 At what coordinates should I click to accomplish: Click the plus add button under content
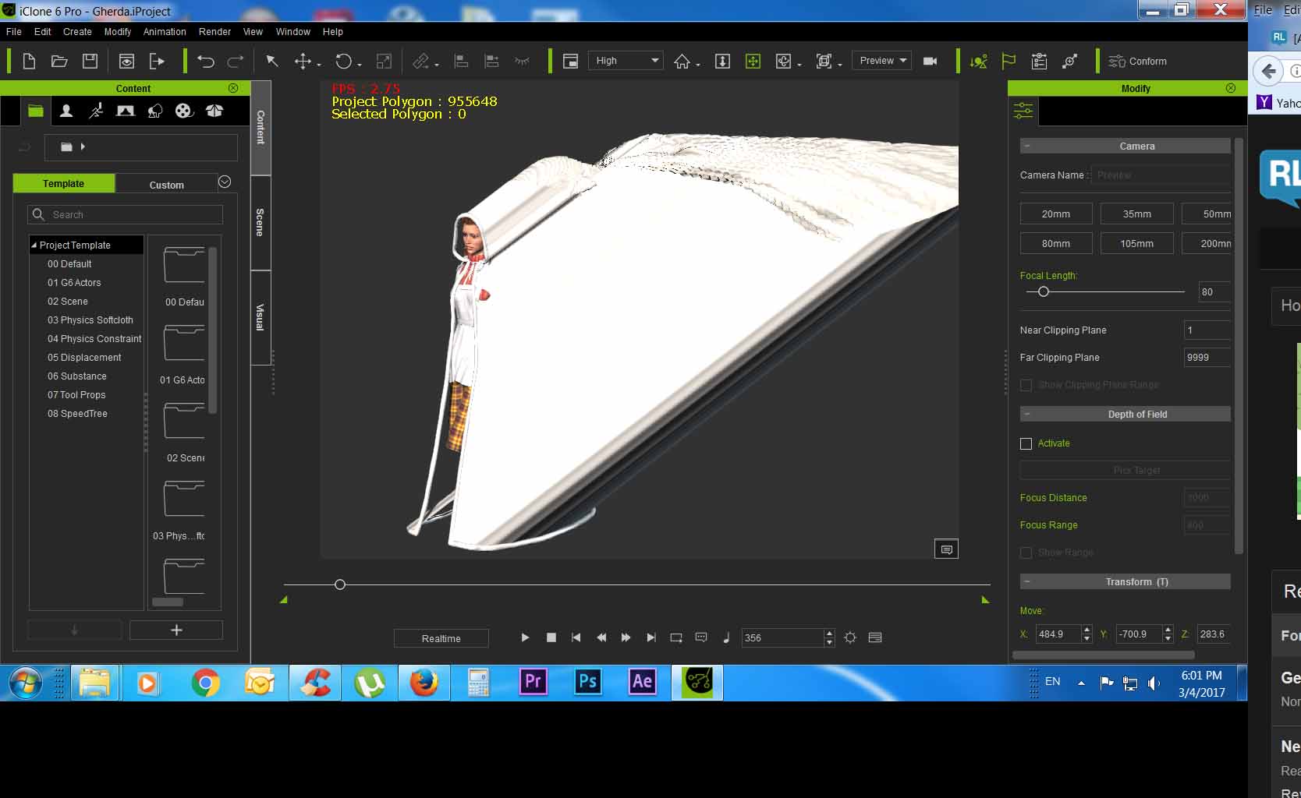tap(176, 630)
